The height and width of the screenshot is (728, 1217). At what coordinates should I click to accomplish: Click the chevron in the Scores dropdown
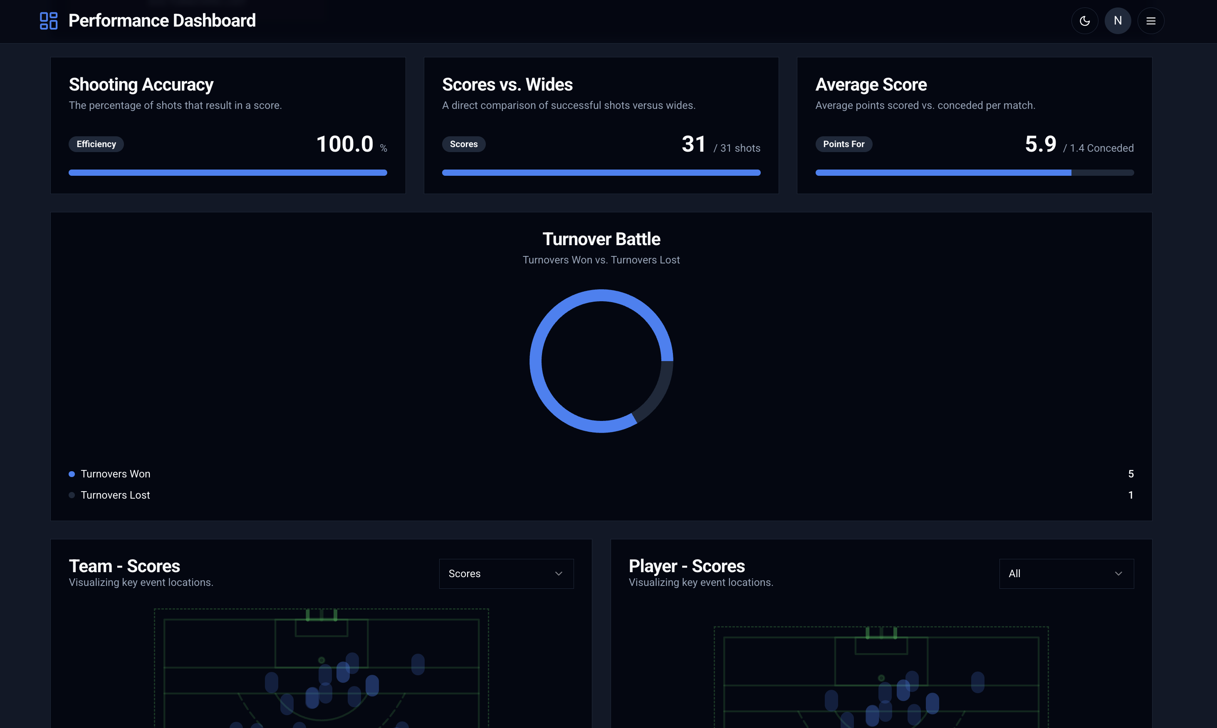[x=558, y=573]
